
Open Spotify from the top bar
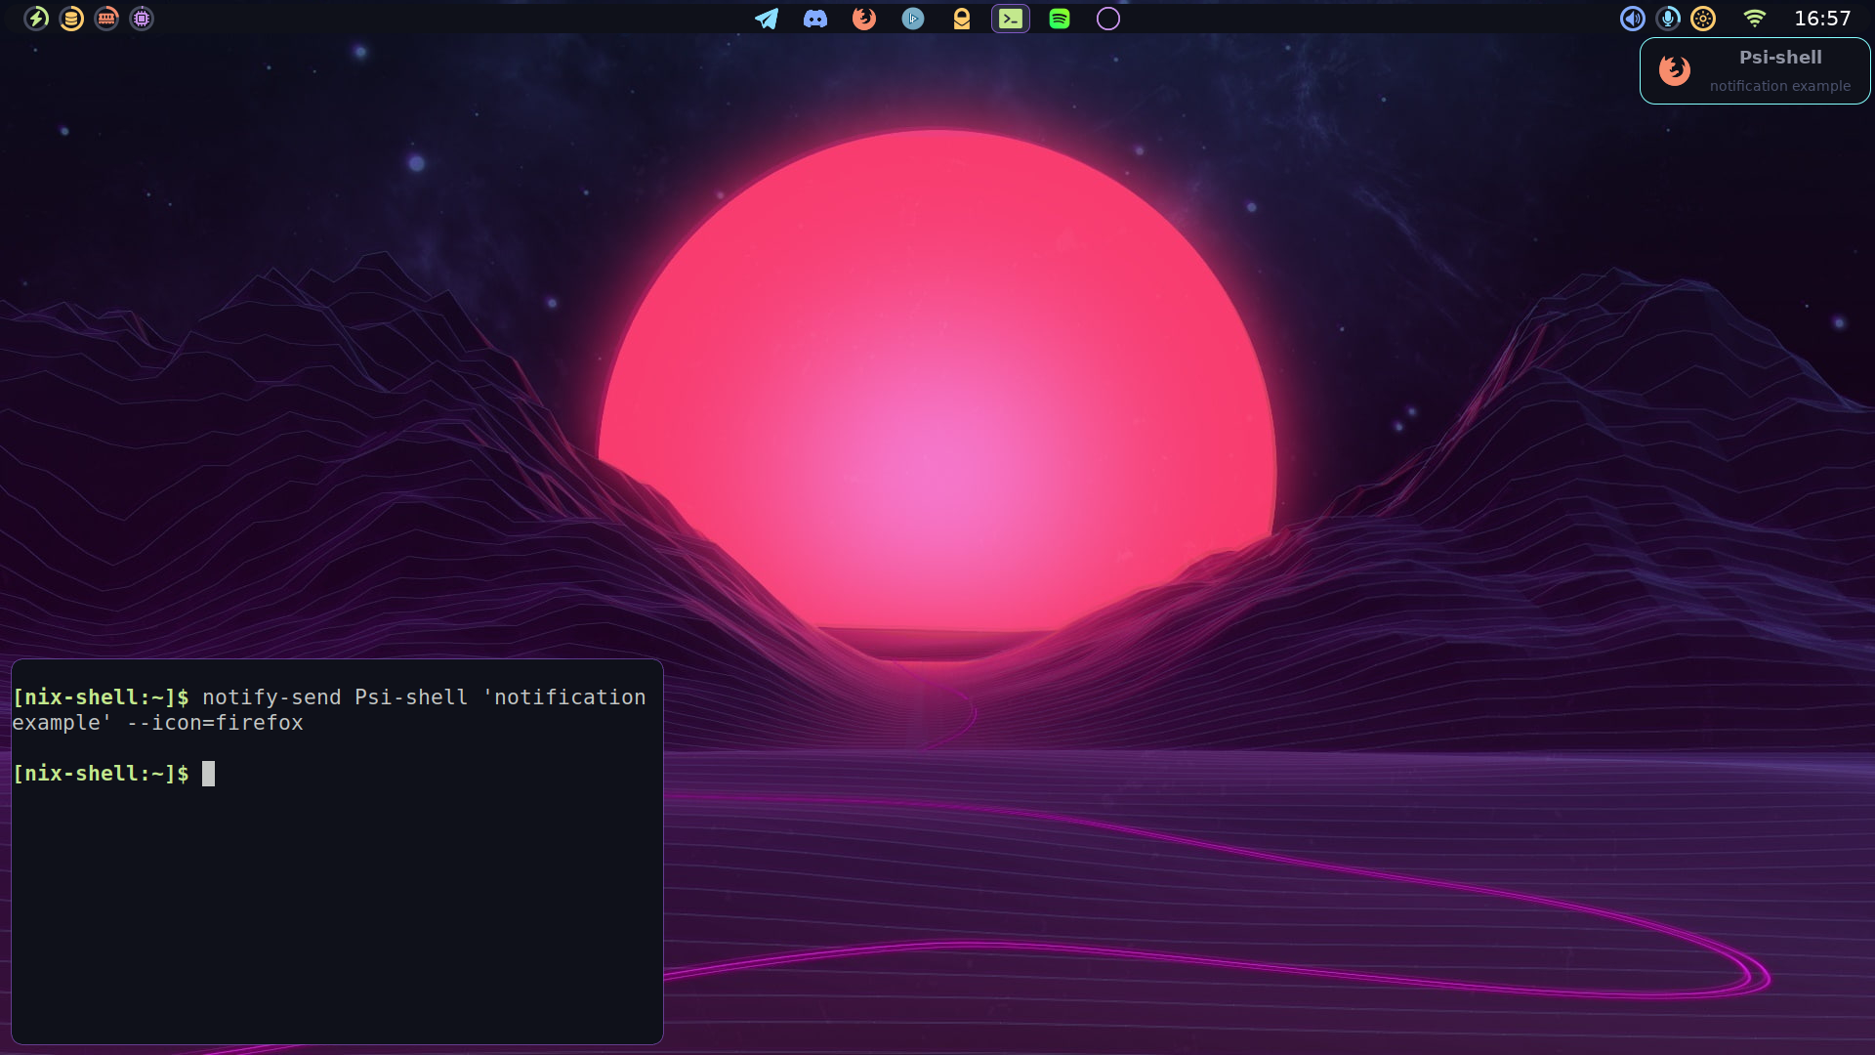[1060, 19]
